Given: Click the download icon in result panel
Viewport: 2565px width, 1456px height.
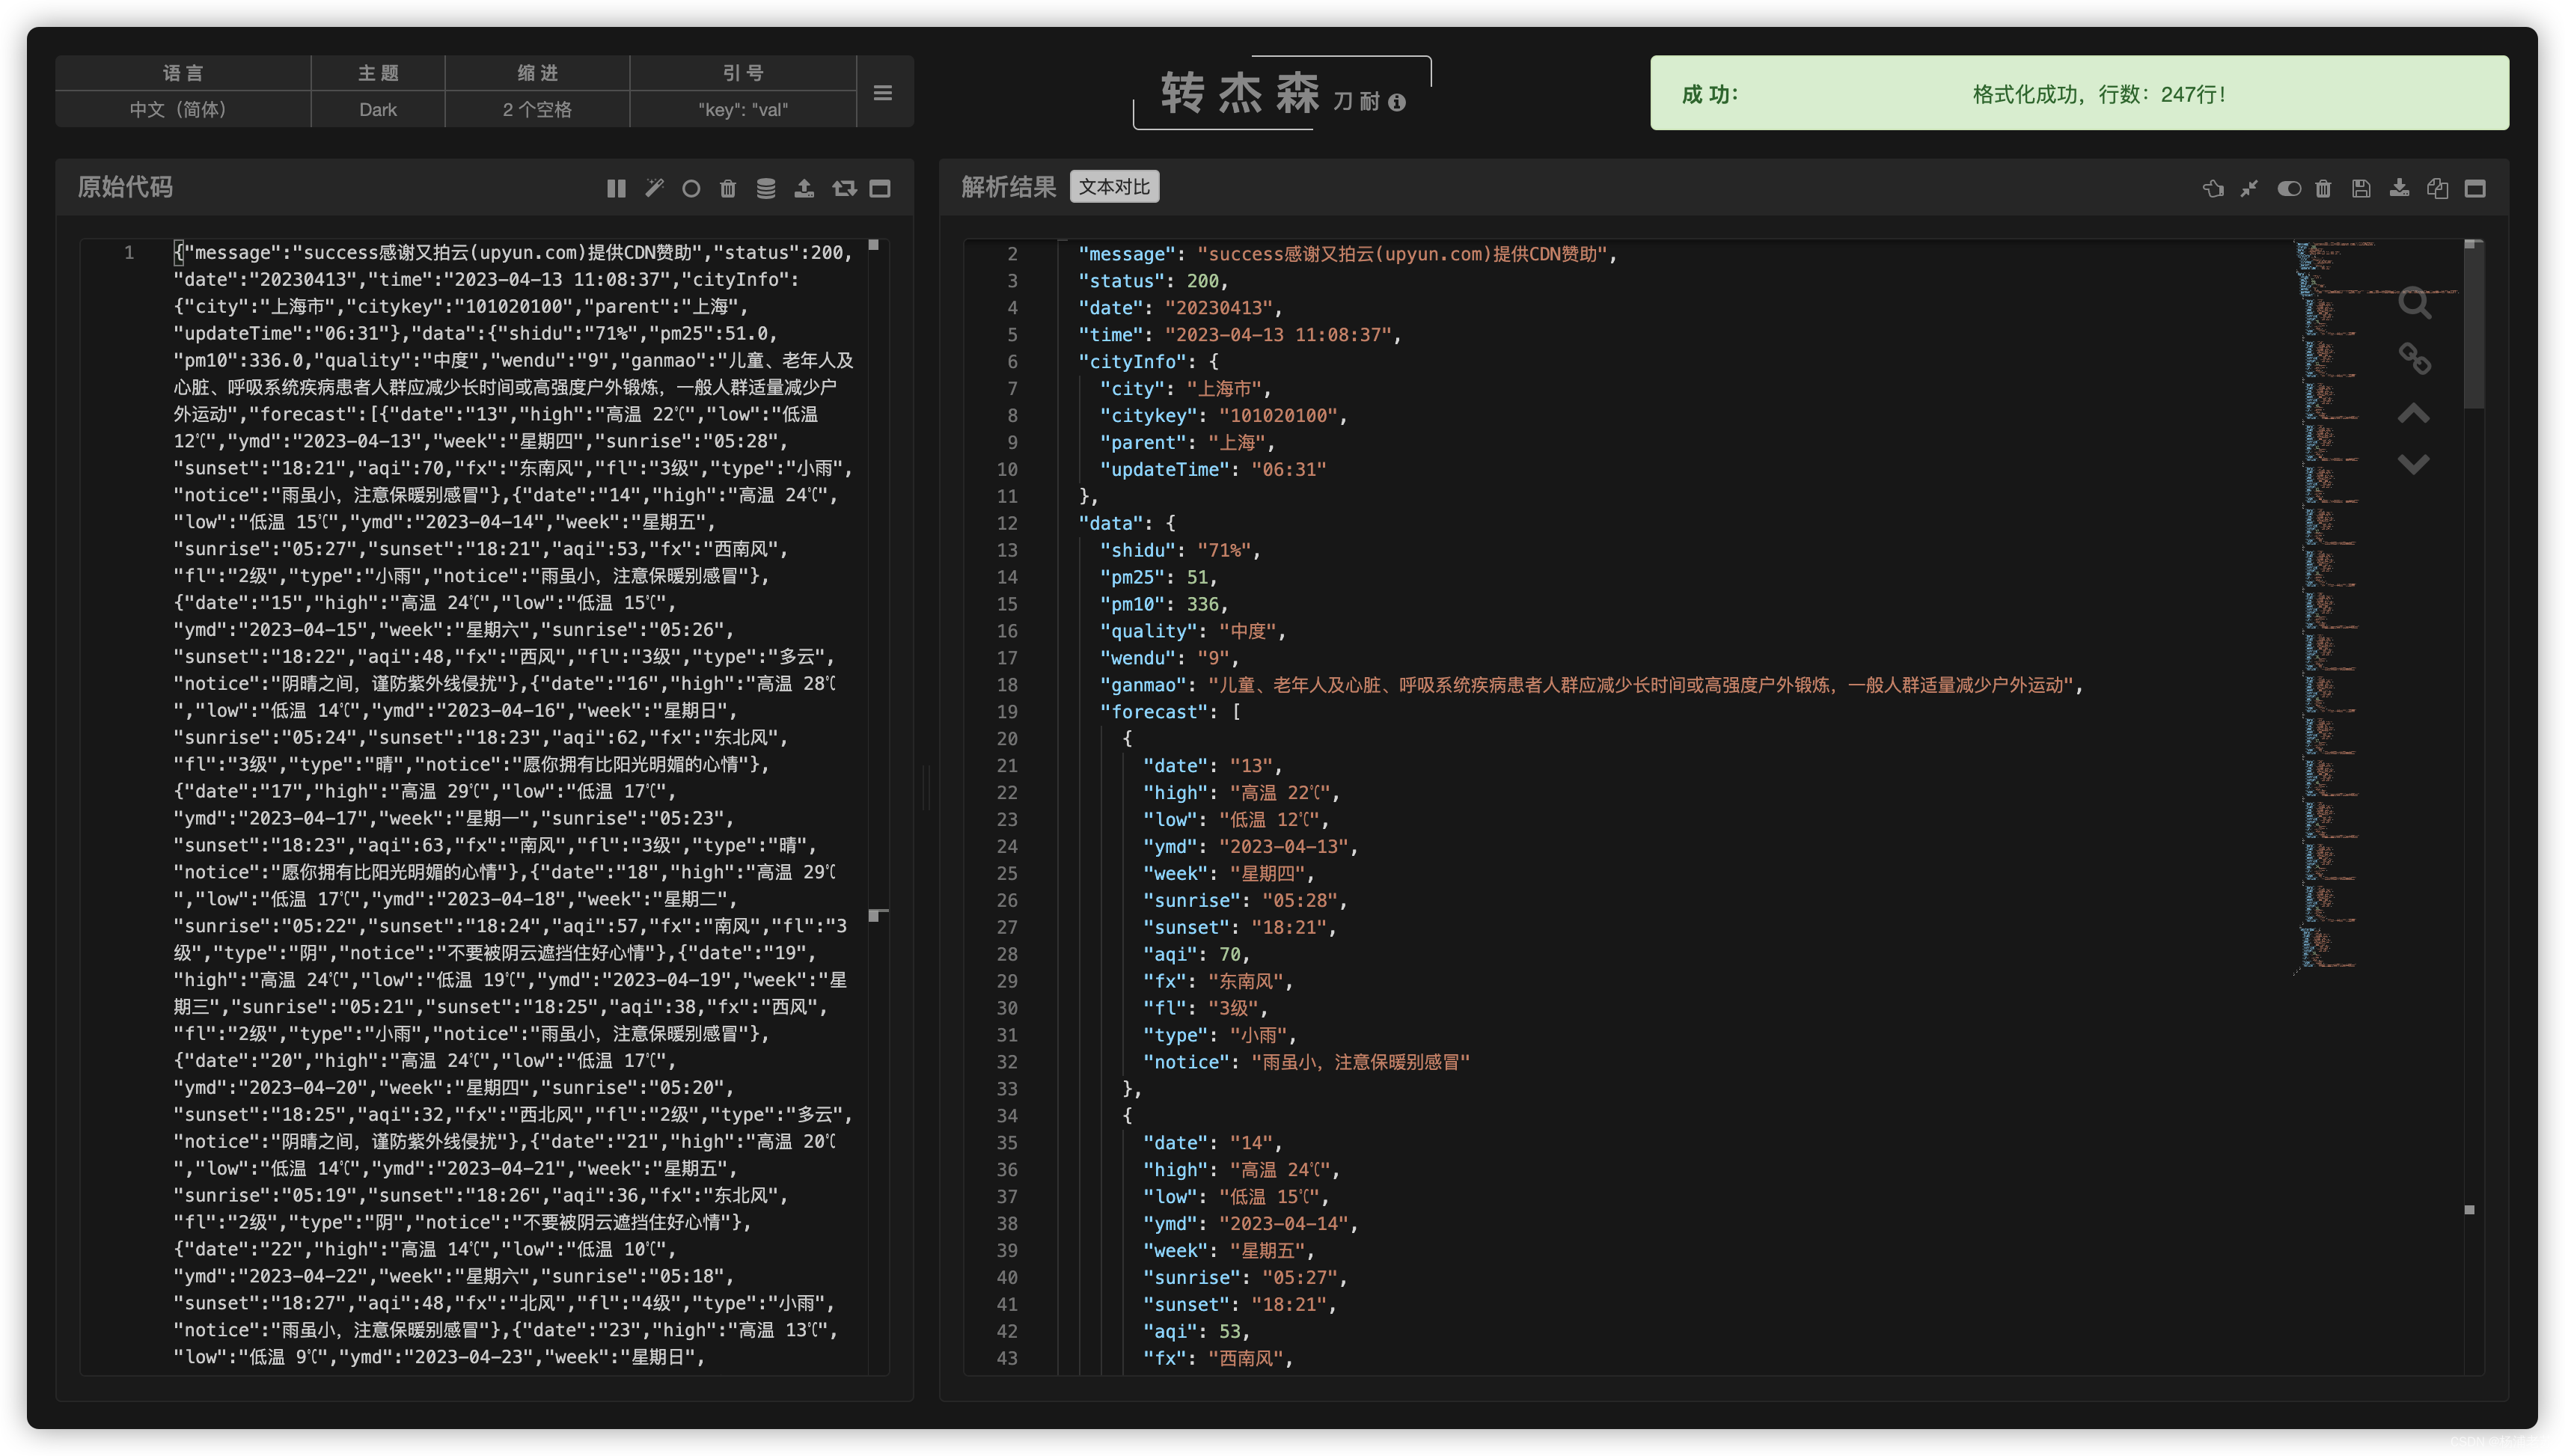Looking at the screenshot, I should click(2399, 188).
